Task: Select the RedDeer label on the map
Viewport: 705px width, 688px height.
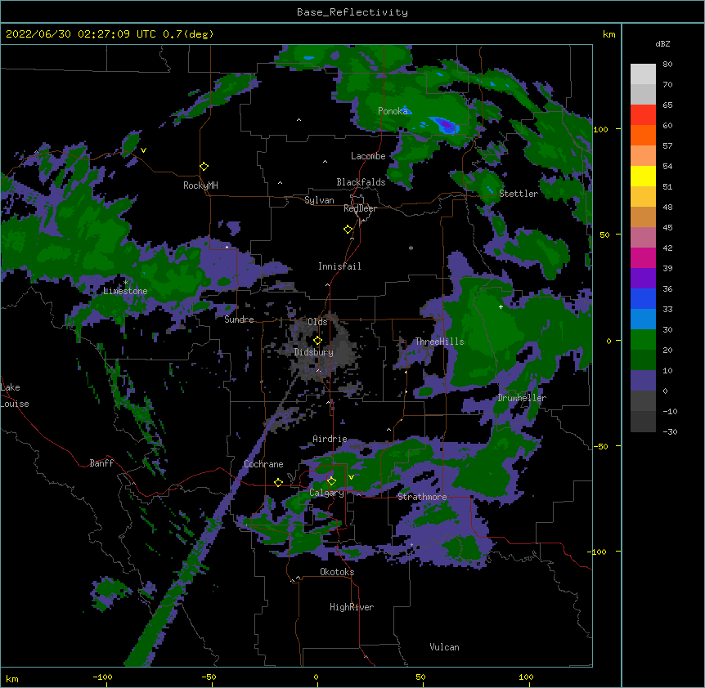Action: [360, 208]
